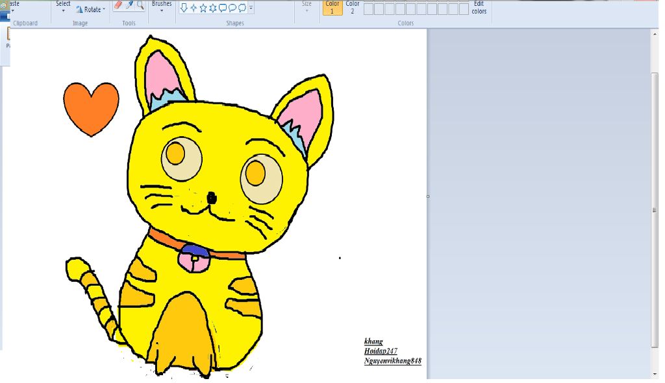Click the Rotate triangle icon

coord(79,9)
